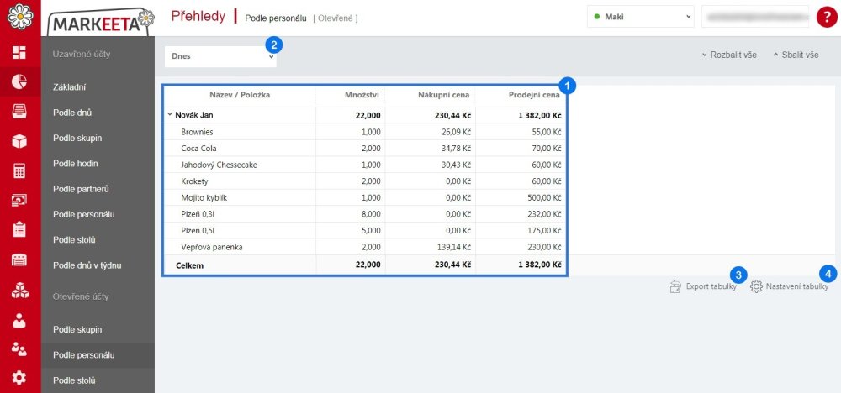Click the Nastavení tabulky gear icon
The height and width of the screenshot is (393, 841).
pos(756,287)
